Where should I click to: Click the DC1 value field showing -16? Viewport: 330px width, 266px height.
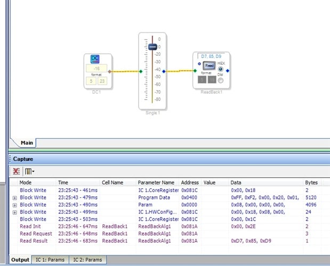point(96,69)
